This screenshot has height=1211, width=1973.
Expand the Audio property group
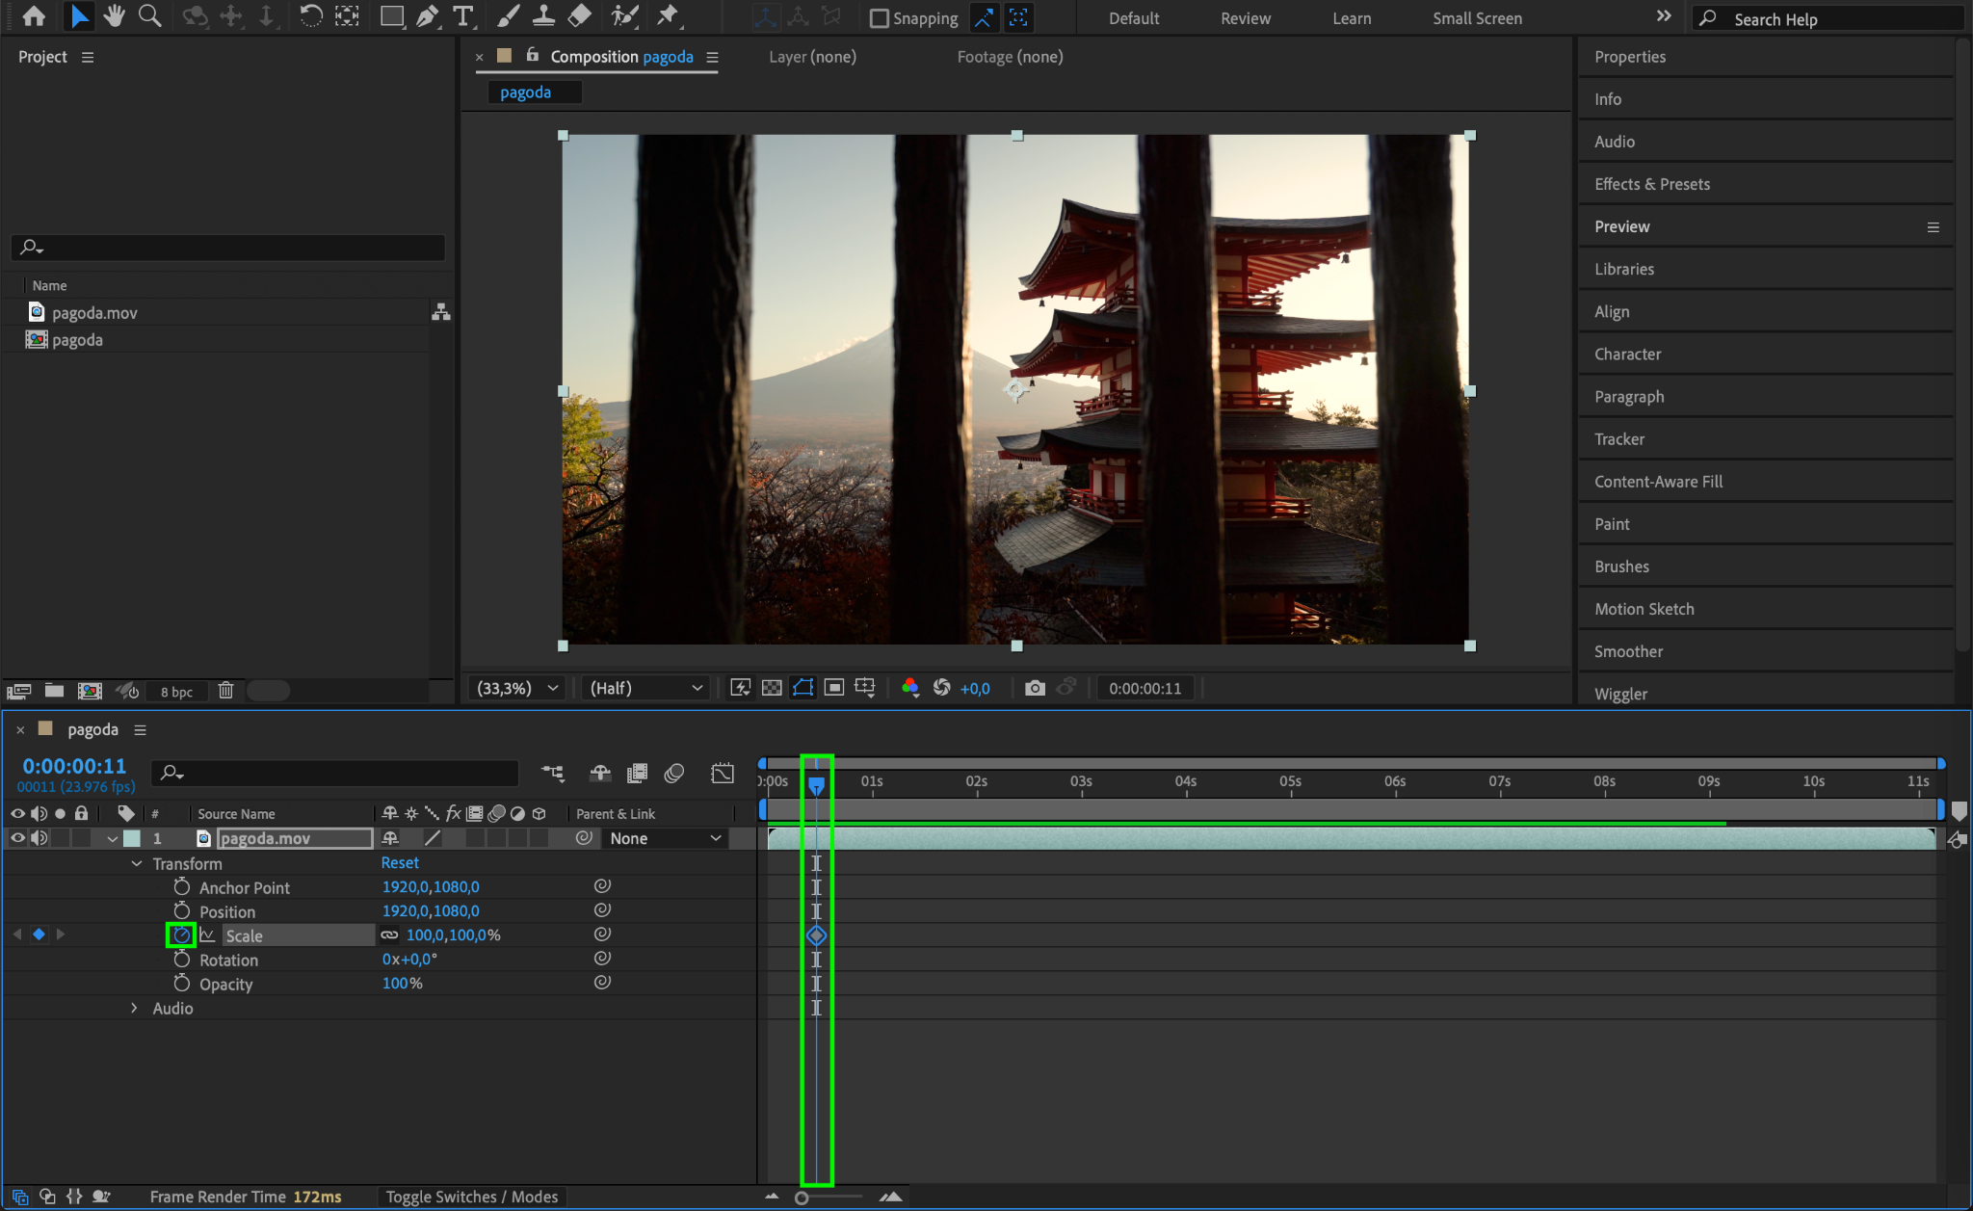coord(134,1008)
